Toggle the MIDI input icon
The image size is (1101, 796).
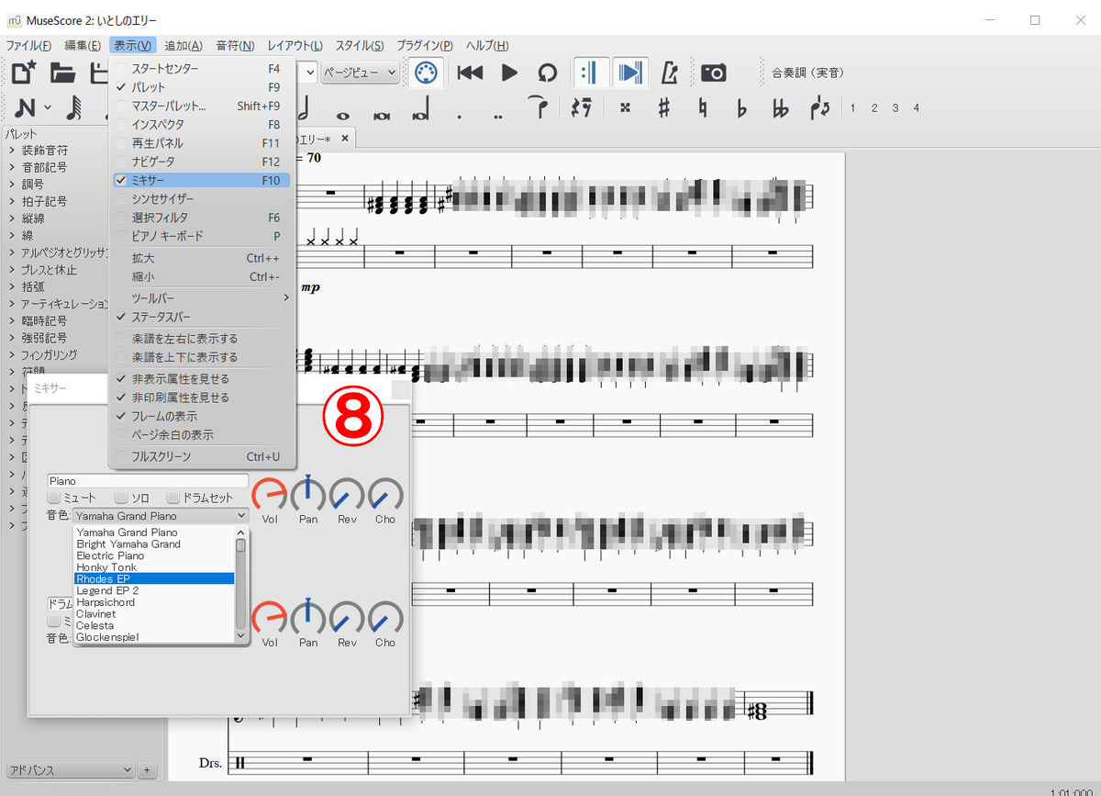[x=425, y=73]
